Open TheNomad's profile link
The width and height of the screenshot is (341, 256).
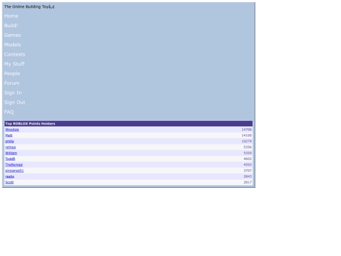point(14,165)
